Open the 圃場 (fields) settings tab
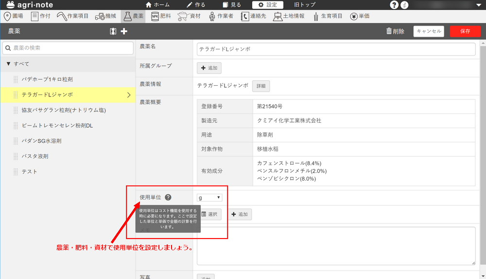Image resolution: width=486 pixels, height=279 pixels. tap(13, 16)
